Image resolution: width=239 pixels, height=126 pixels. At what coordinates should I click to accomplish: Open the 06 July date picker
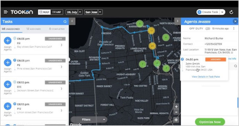[x=72, y=12]
